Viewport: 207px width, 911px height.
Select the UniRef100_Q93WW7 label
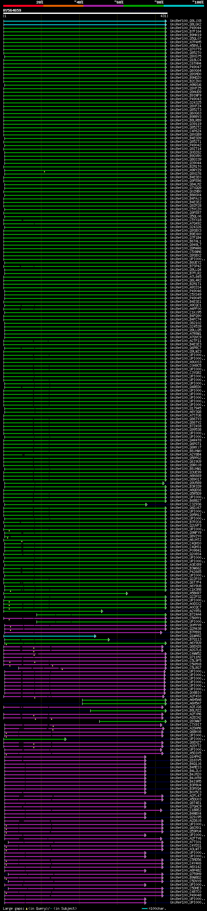pyautogui.click(x=186, y=721)
